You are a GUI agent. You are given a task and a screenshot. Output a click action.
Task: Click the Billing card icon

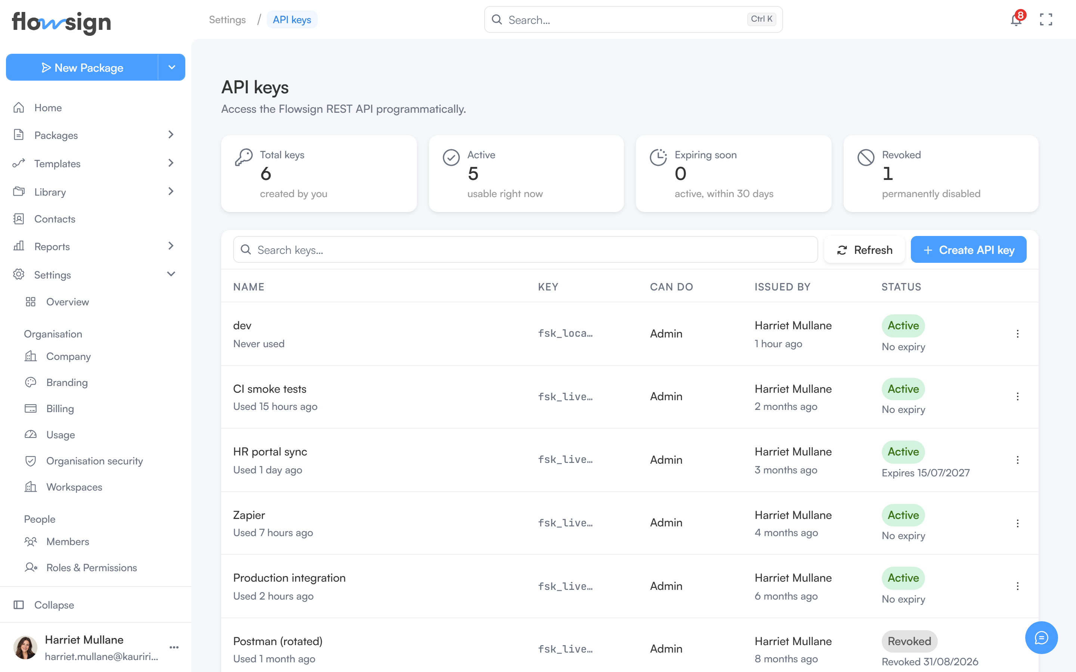31,408
